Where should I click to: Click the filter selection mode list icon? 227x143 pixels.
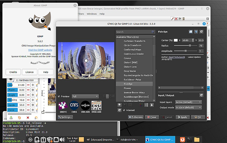click(146, 105)
